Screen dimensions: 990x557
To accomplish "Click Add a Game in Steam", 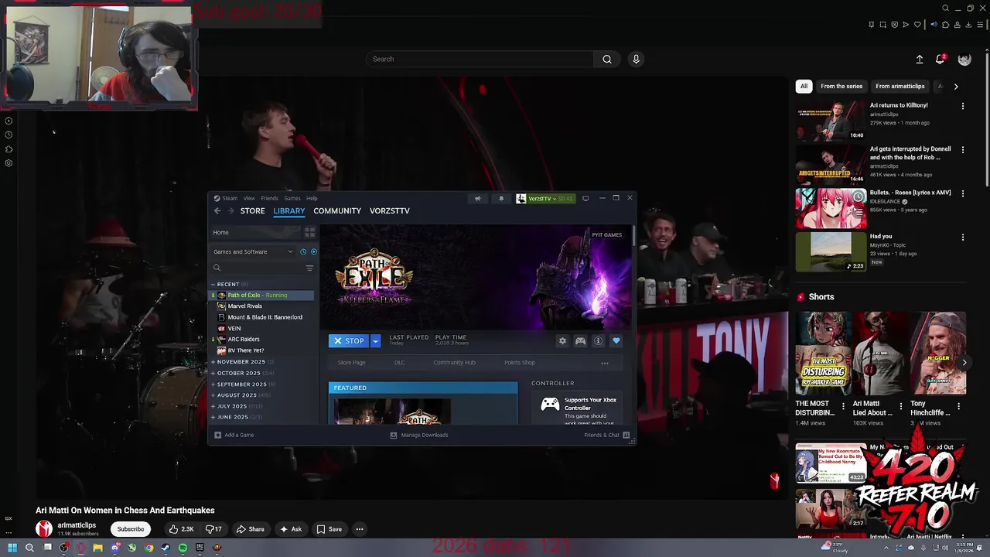I will (x=234, y=435).
